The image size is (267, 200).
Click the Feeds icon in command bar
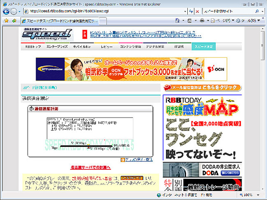coord(189,21)
